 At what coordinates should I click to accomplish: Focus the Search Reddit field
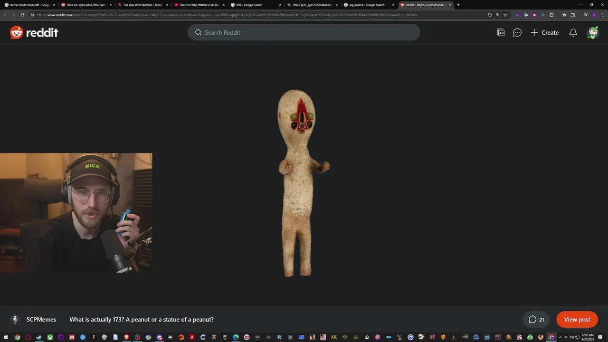[x=304, y=32]
